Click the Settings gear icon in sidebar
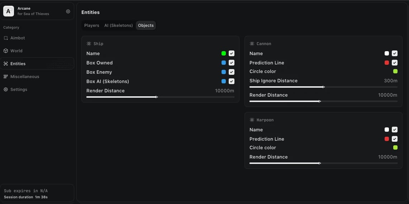Viewport: 409px width, 204px height. click(x=6, y=89)
